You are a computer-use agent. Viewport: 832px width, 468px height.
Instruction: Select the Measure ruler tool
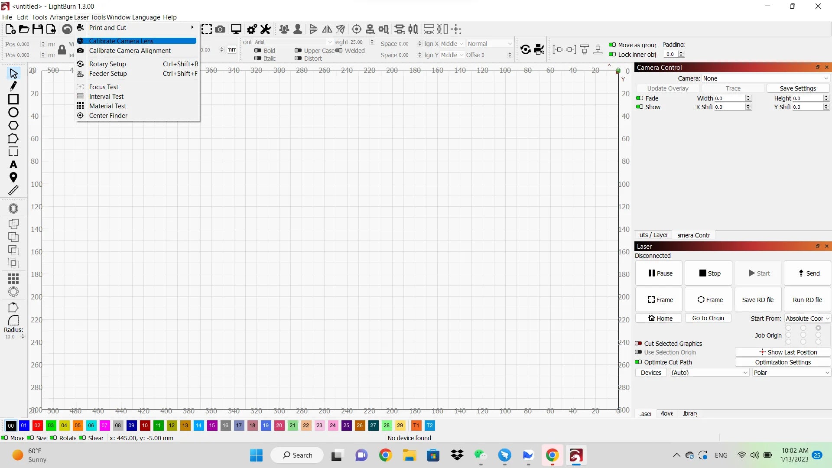coord(13,190)
